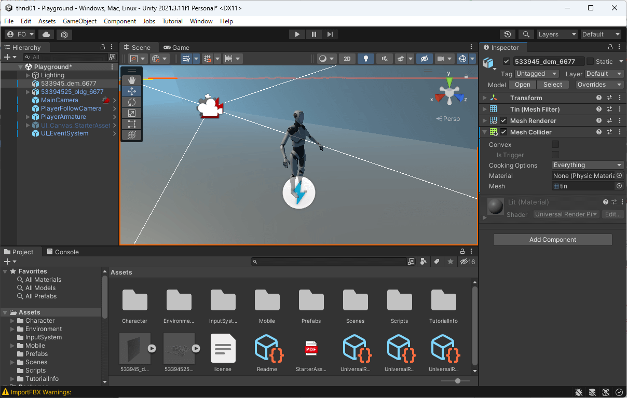Collapse the Mesh Collider component

pos(485,132)
